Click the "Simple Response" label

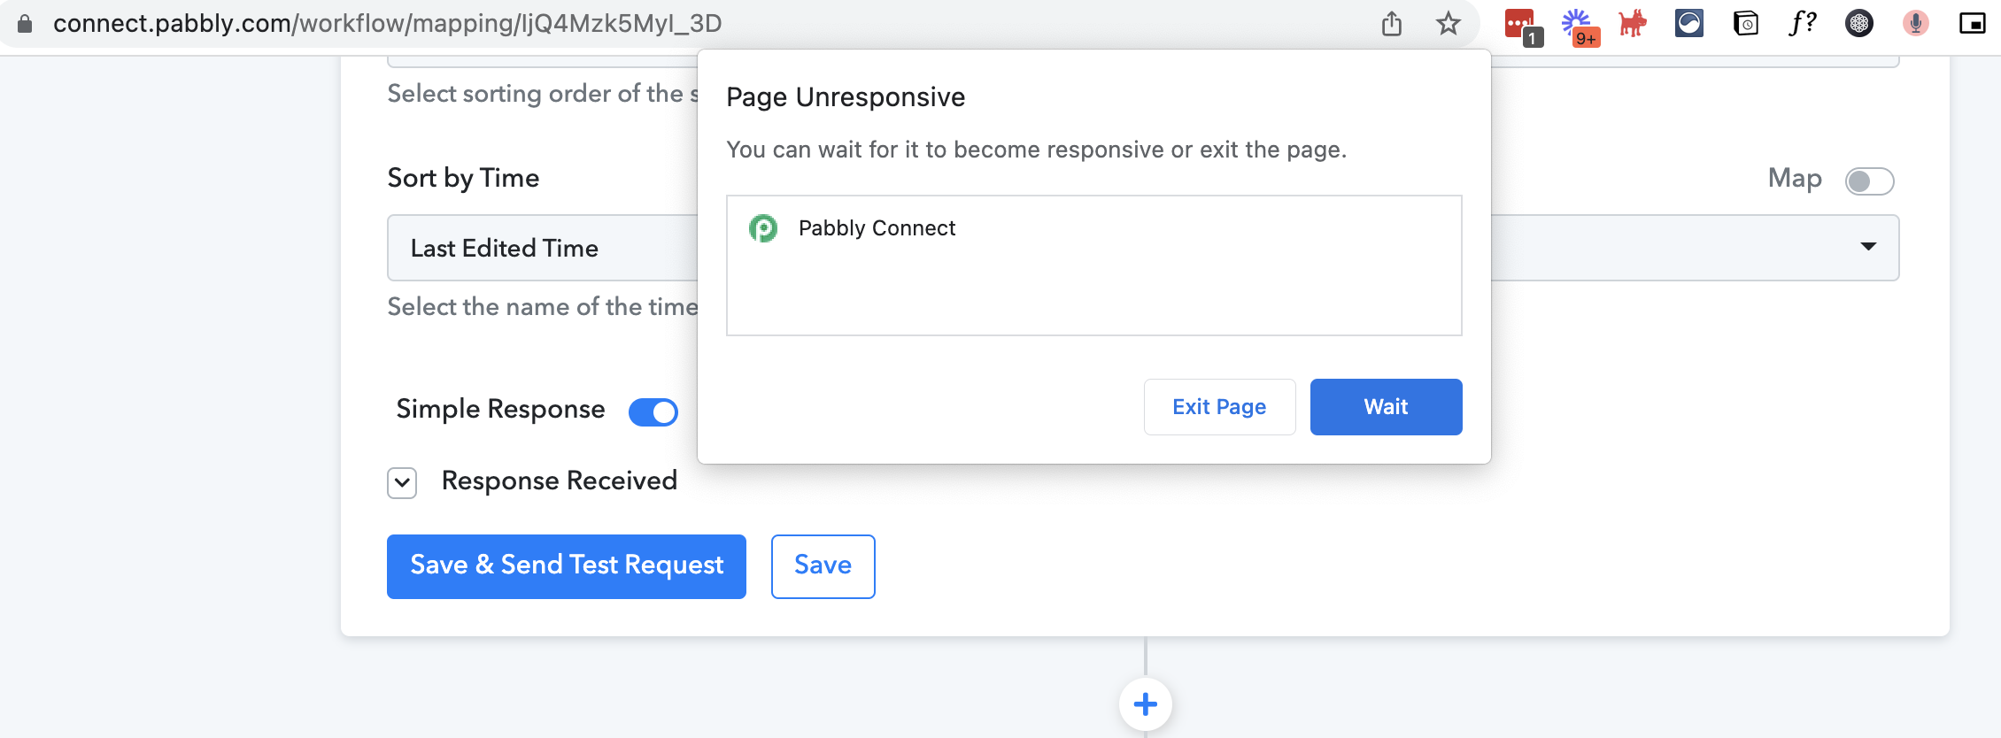500,409
